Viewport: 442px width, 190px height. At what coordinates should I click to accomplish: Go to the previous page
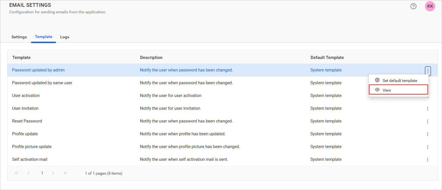[x=29, y=173]
